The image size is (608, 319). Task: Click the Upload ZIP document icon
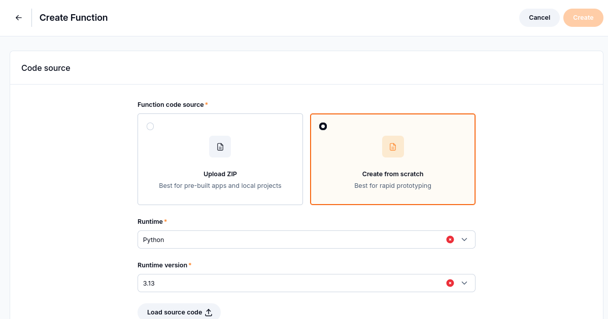pos(220,146)
